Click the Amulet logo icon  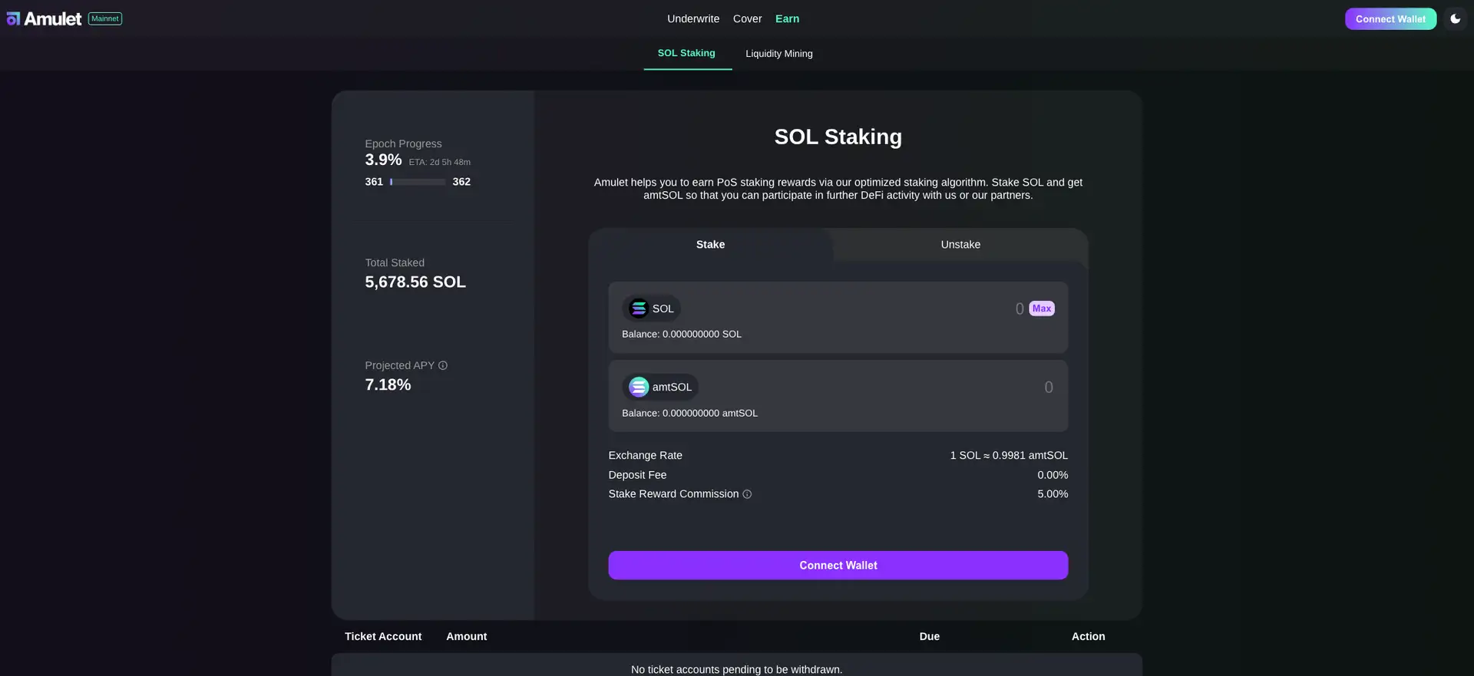coord(13,18)
